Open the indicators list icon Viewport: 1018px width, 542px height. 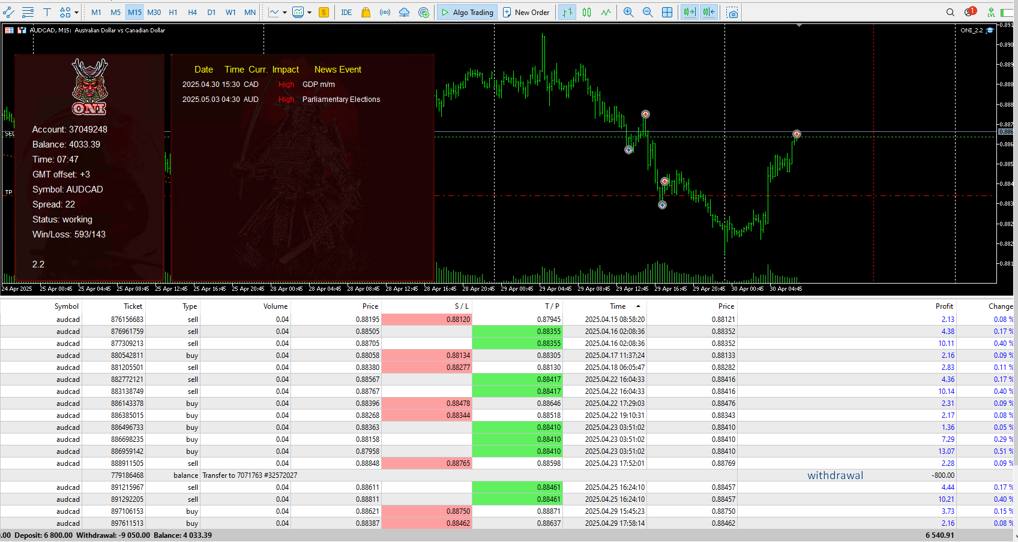click(298, 12)
